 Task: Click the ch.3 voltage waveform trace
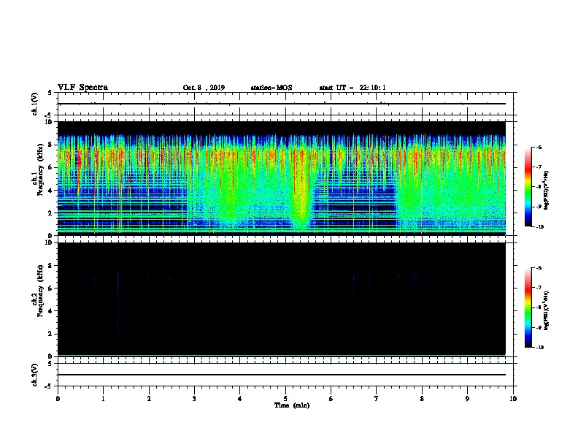coord(281,375)
